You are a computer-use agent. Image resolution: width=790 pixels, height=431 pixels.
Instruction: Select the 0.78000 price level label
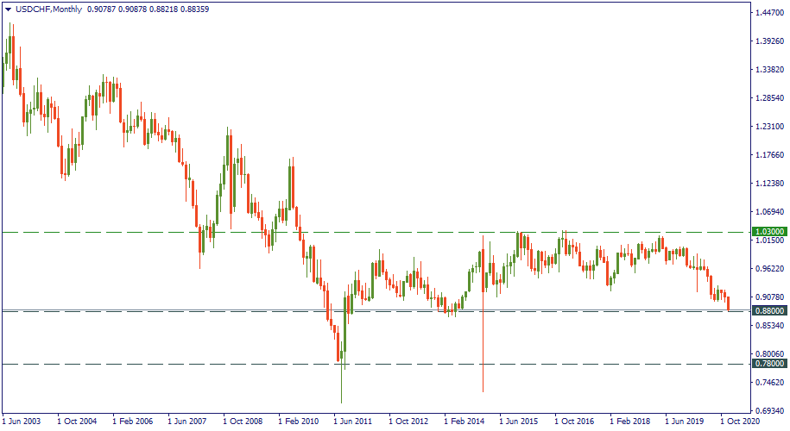click(x=768, y=365)
